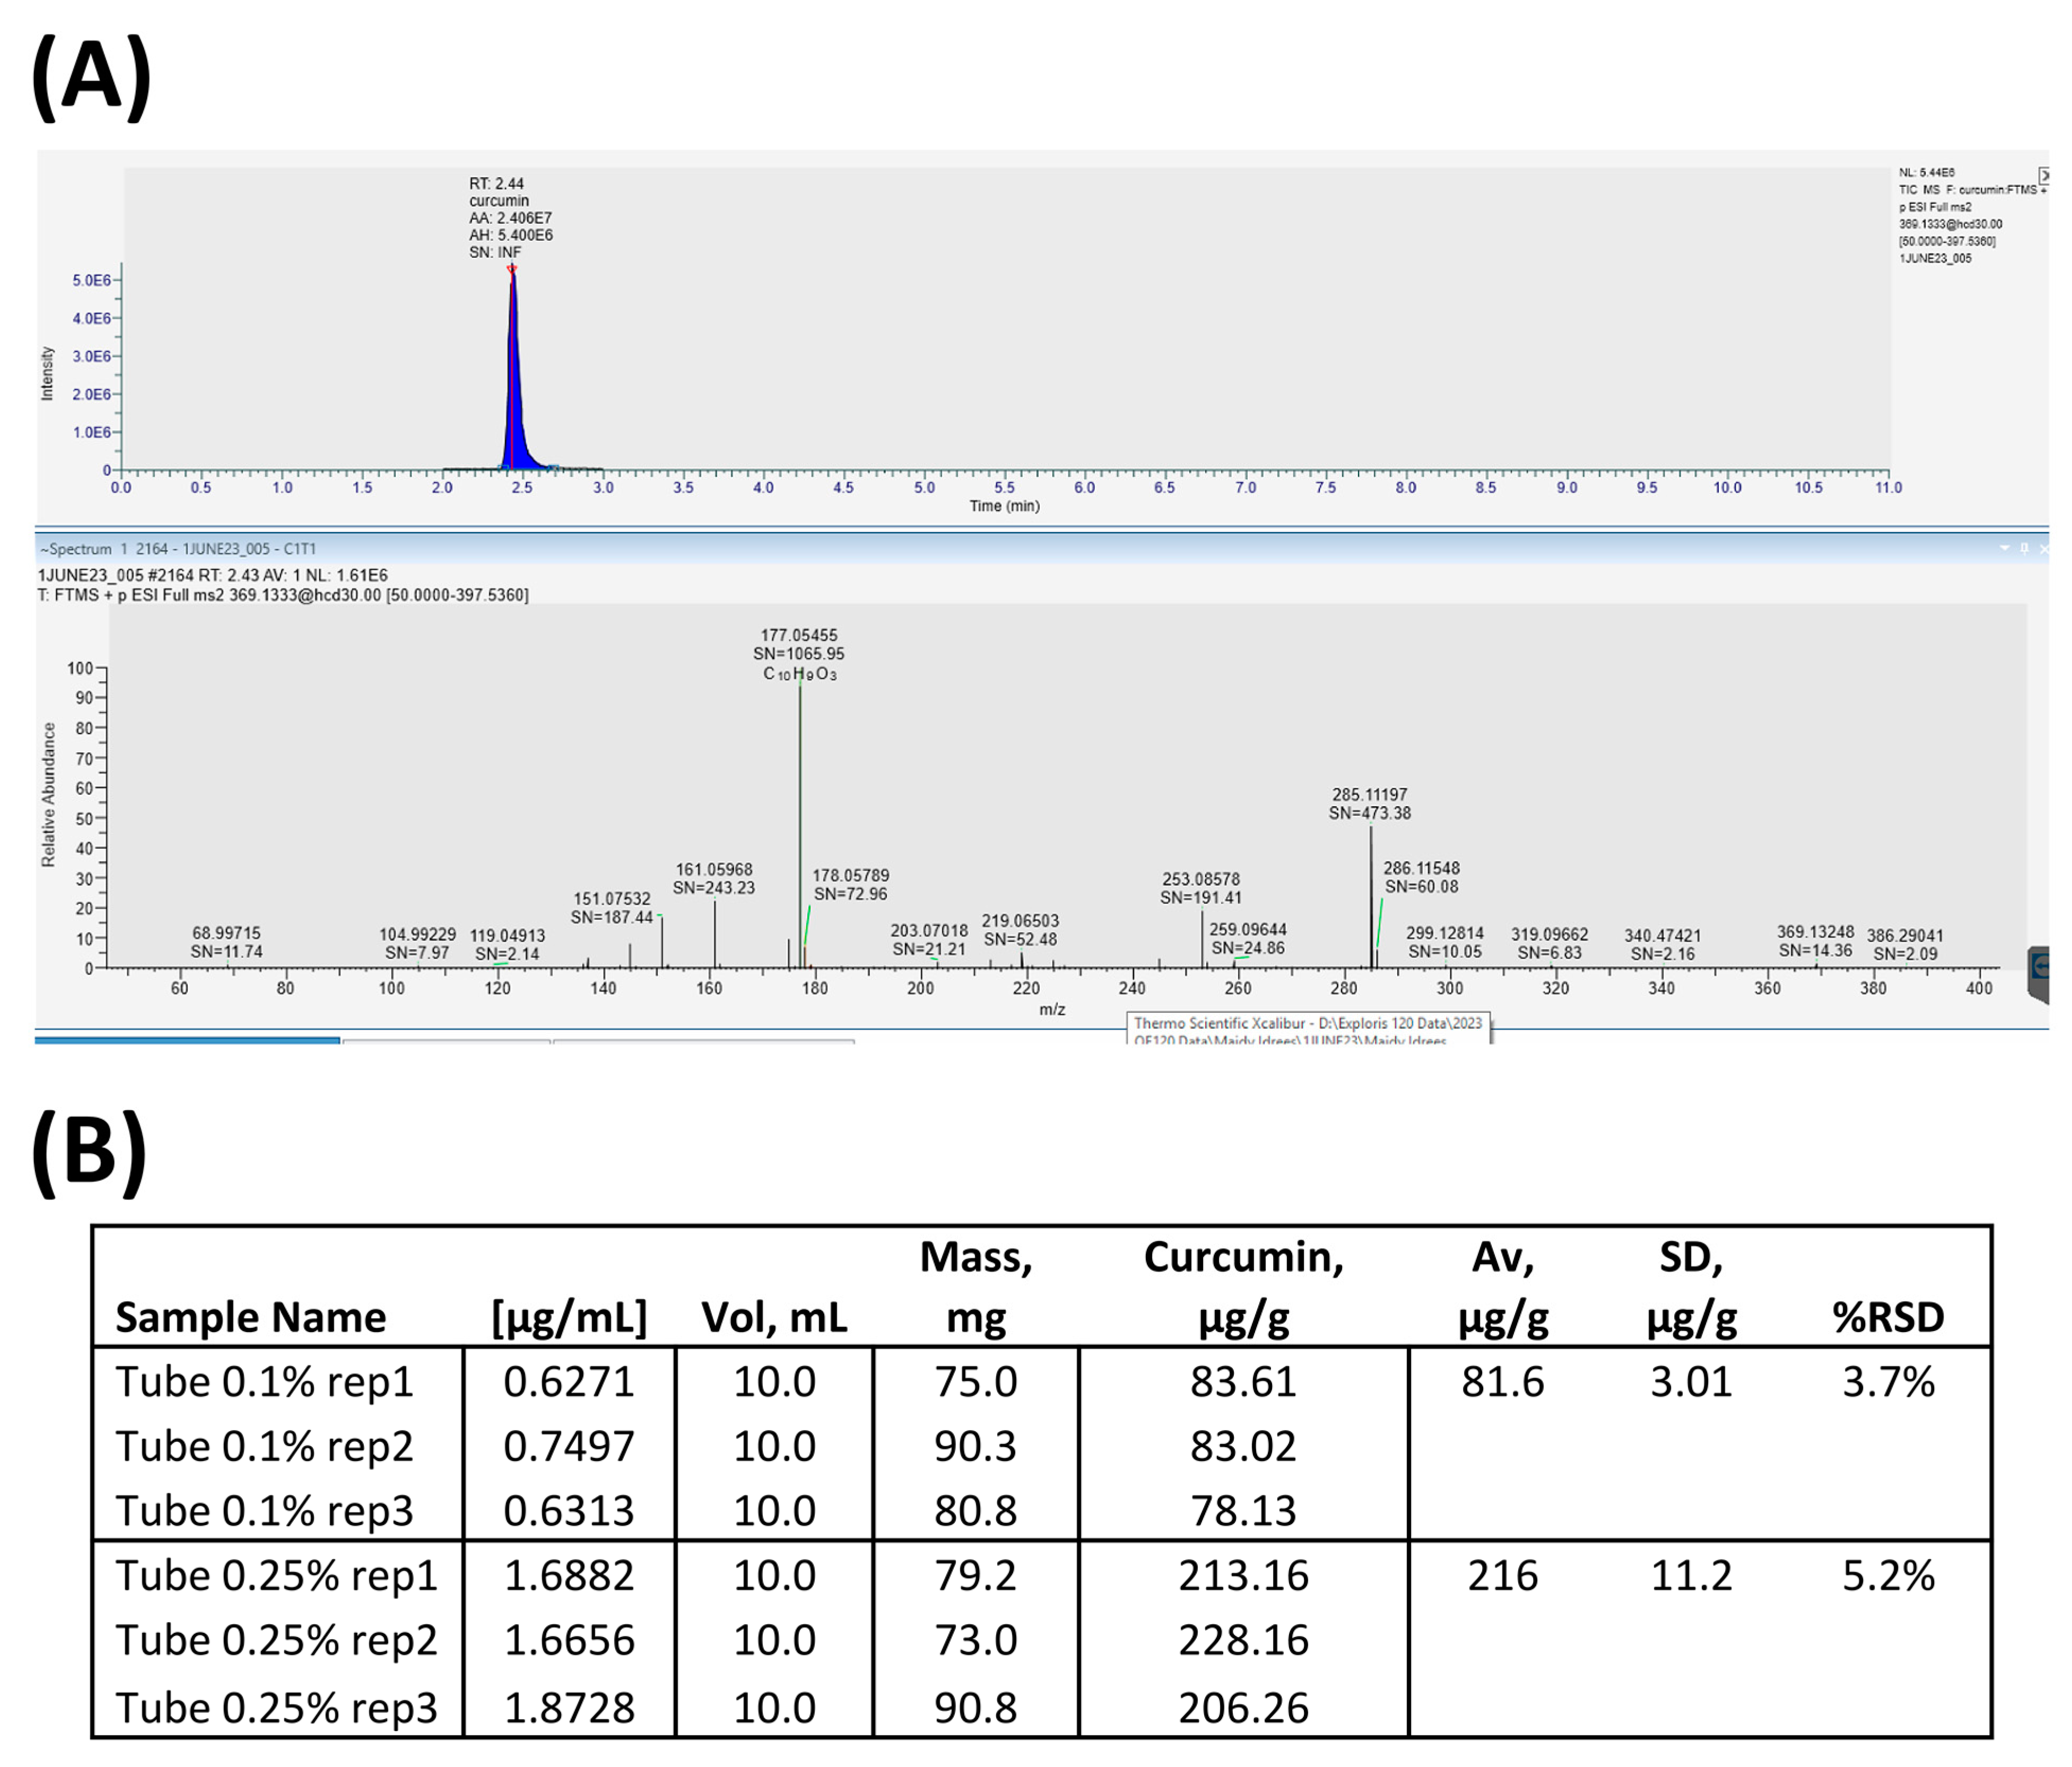Select the curcumin chromatogram peak at RT 2.44
This screenshot has height=1767, width=2072.
point(514,380)
